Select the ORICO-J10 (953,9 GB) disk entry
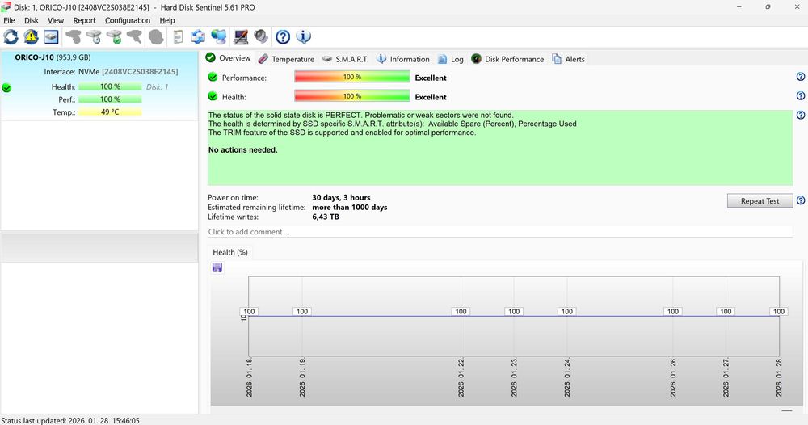The width and height of the screenshot is (808, 425). [x=99, y=86]
